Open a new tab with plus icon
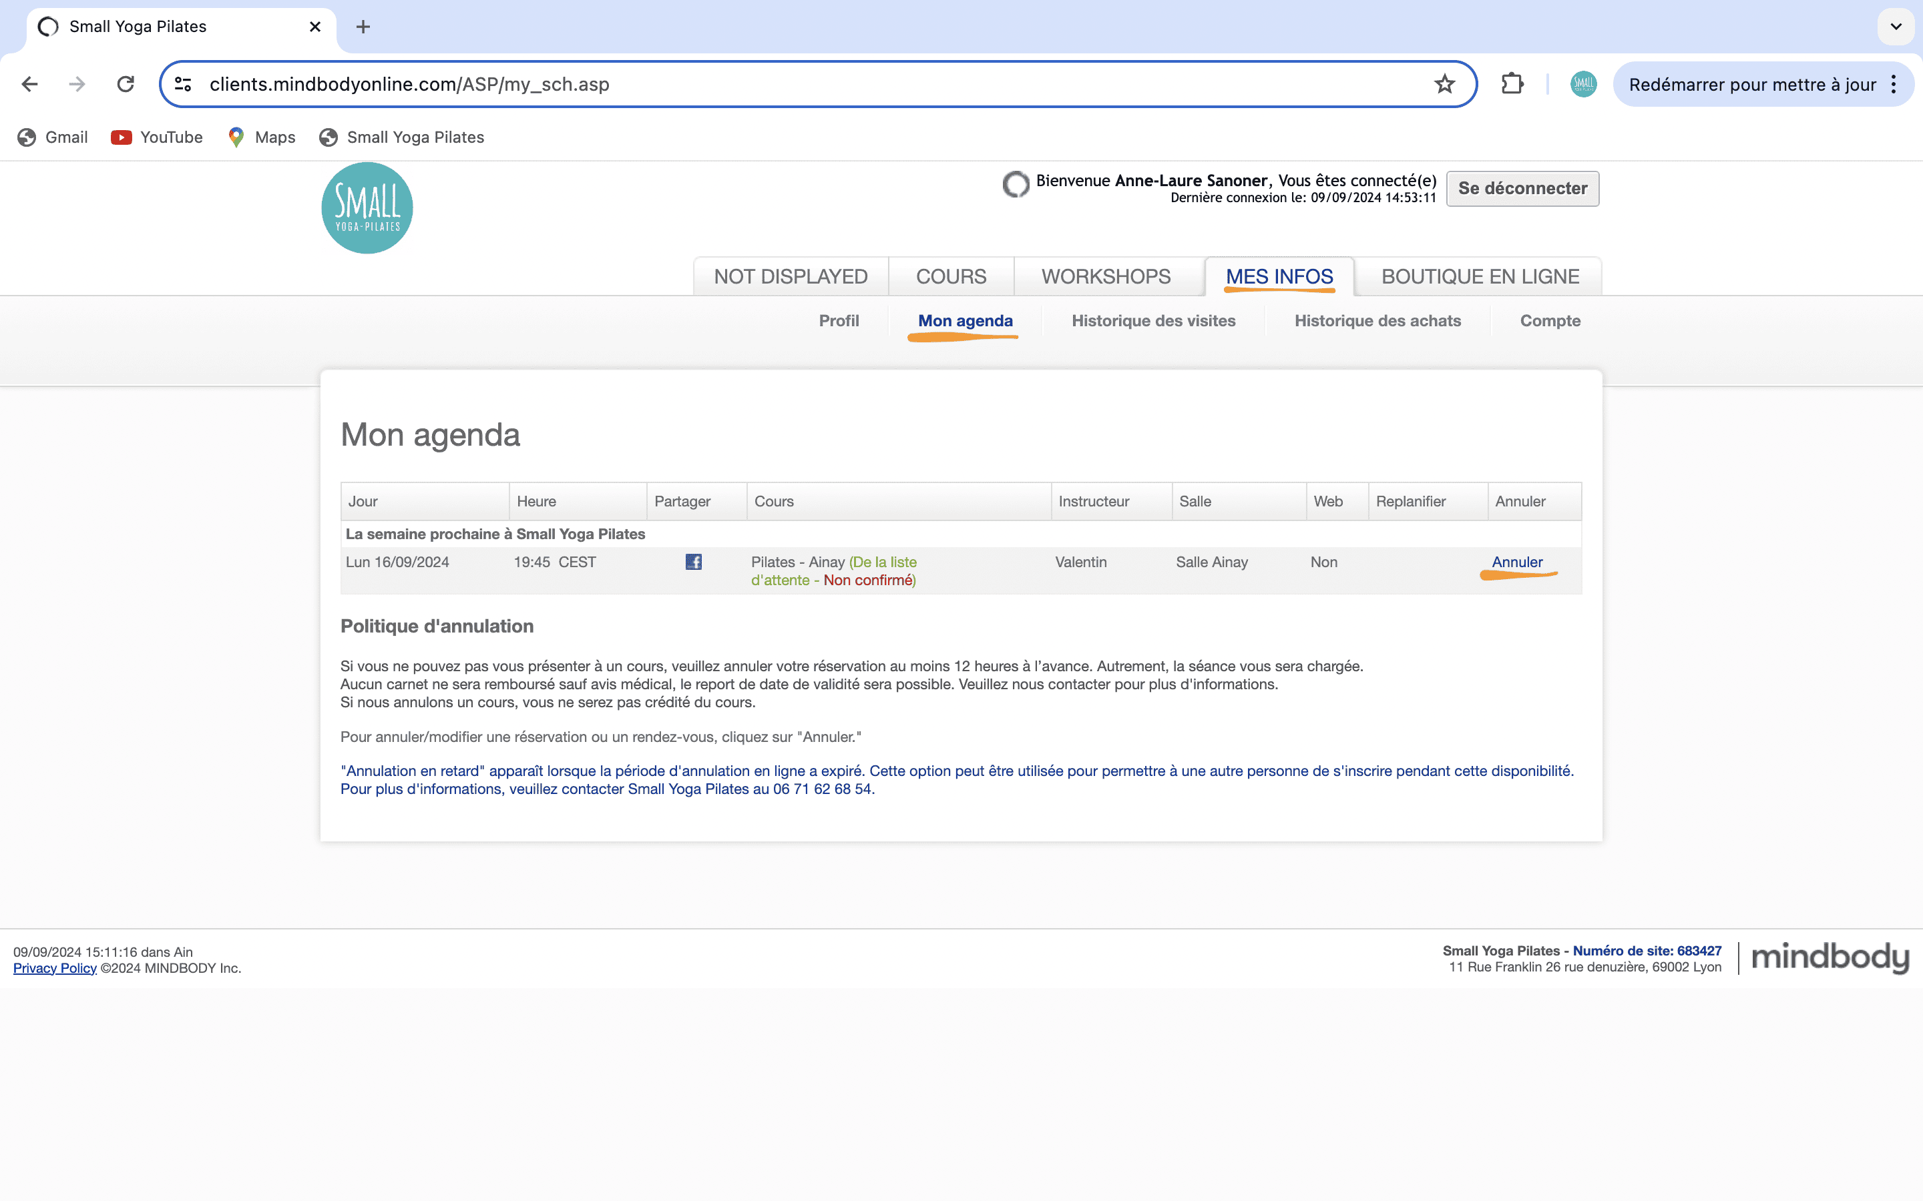 (363, 27)
